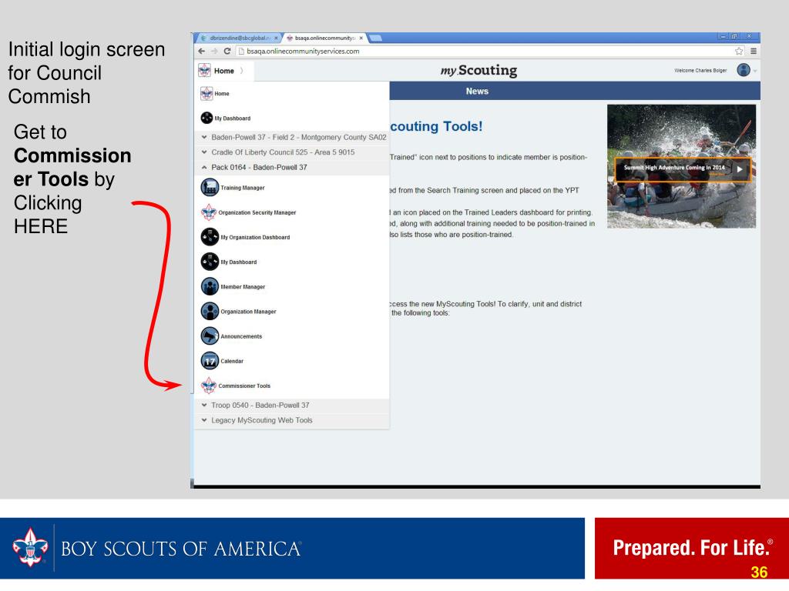Click the Home icon in the dropdown menu
The height and width of the screenshot is (591, 789).
tap(206, 93)
